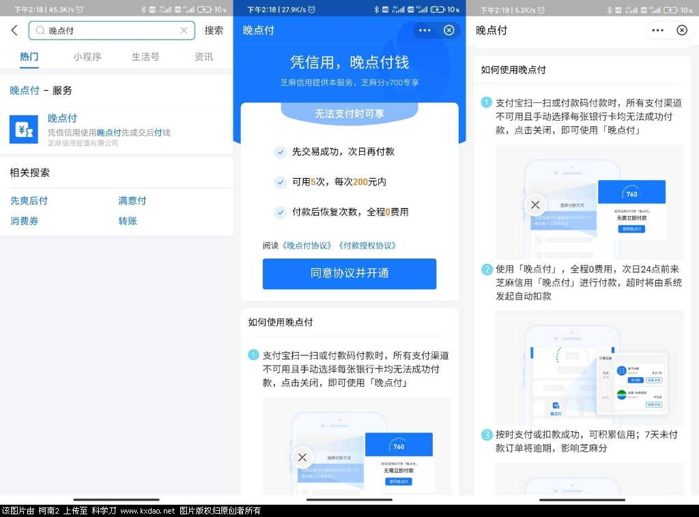Screen dimensions: 699x517
Task: Search related term 转账
Action: pos(128,221)
